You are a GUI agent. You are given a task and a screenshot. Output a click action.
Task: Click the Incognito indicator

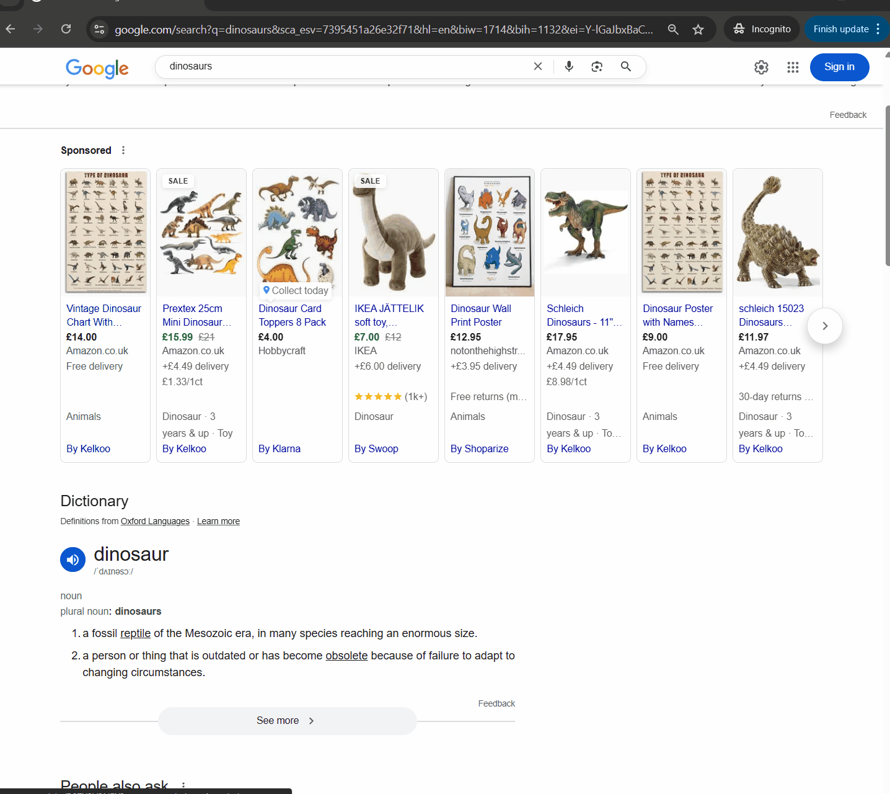(x=762, y=29)
